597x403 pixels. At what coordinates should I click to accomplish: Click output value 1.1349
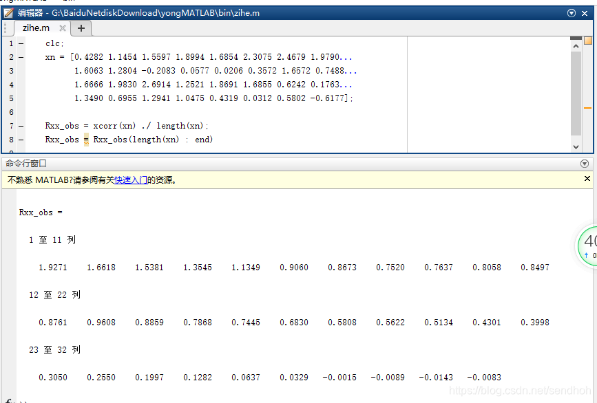pos(246,268)
